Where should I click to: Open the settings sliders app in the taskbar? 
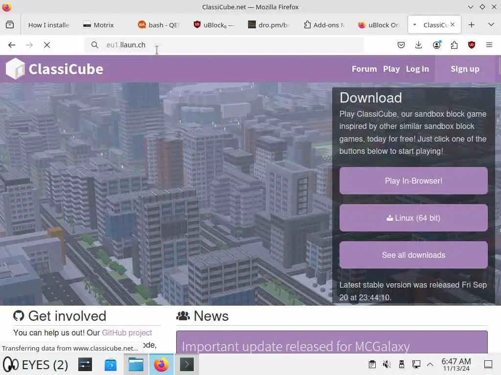[85, 365]
